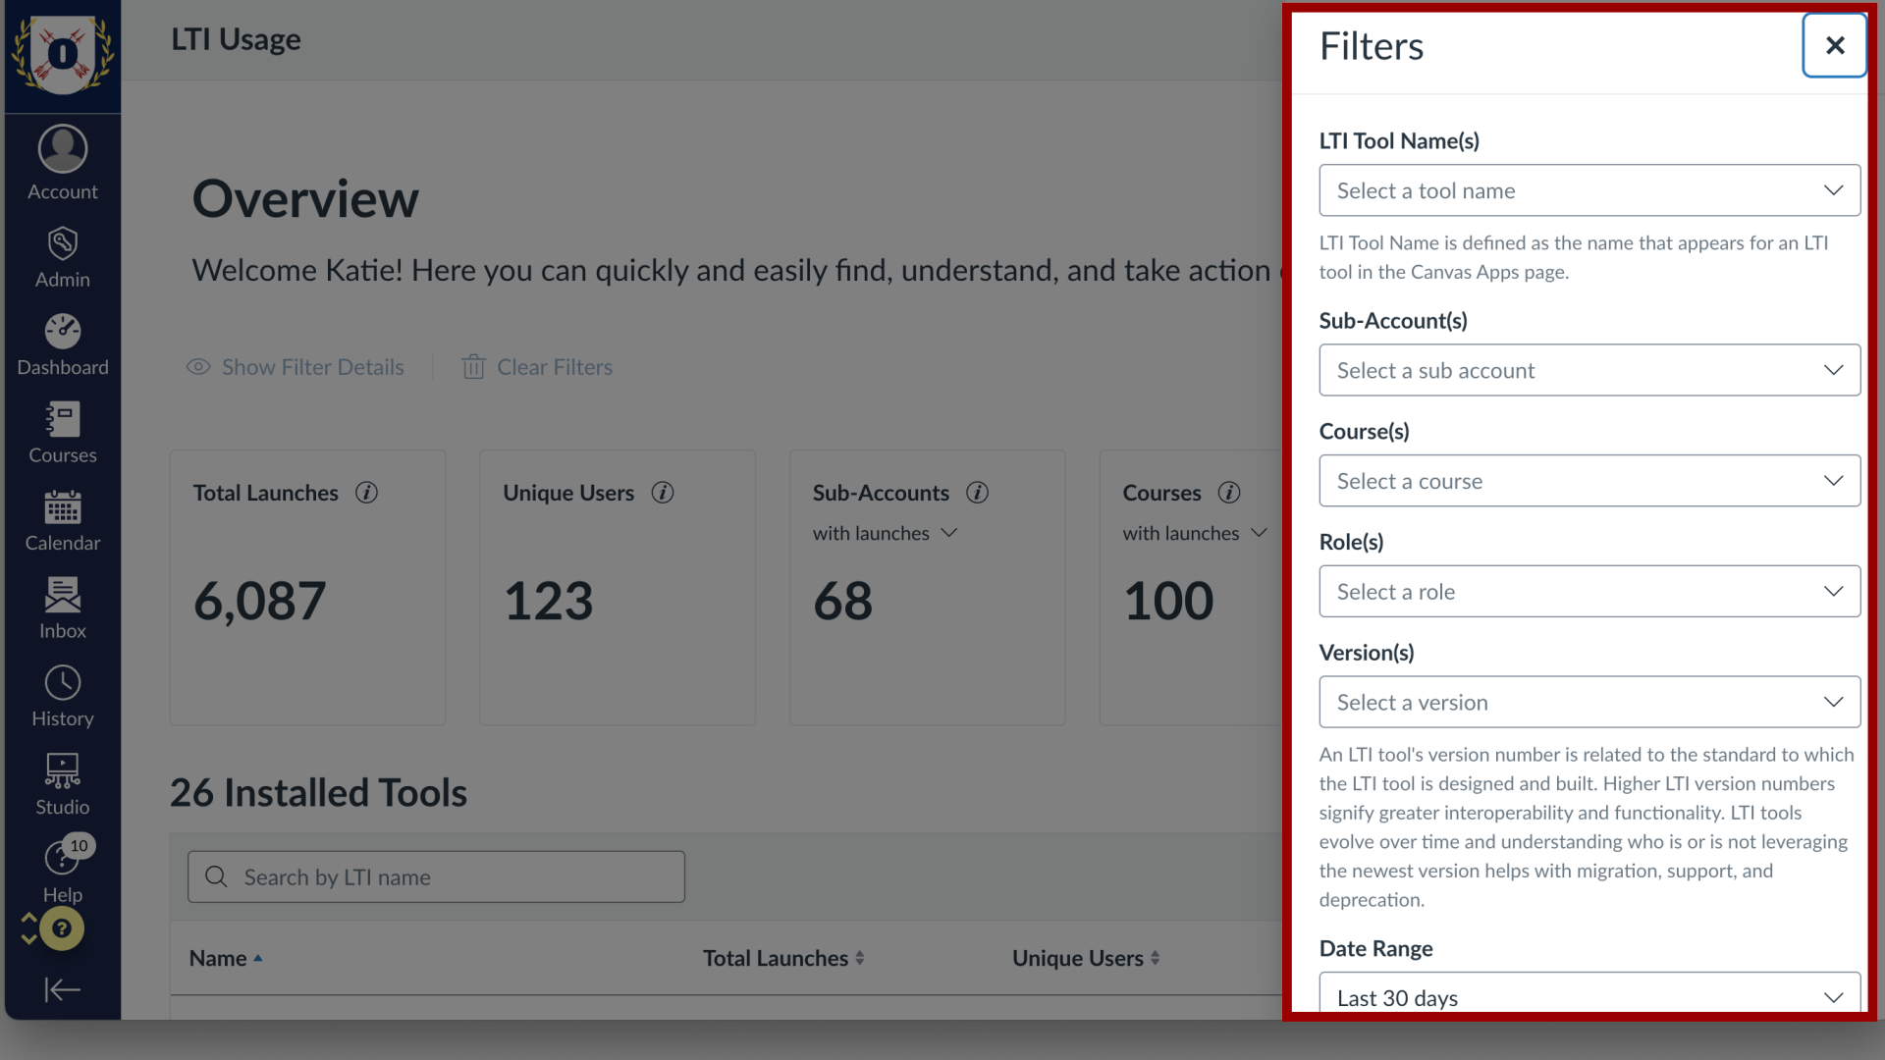Select a sub account filter
Viewport: 1885px width, 1060px height.
[1589, 369]
